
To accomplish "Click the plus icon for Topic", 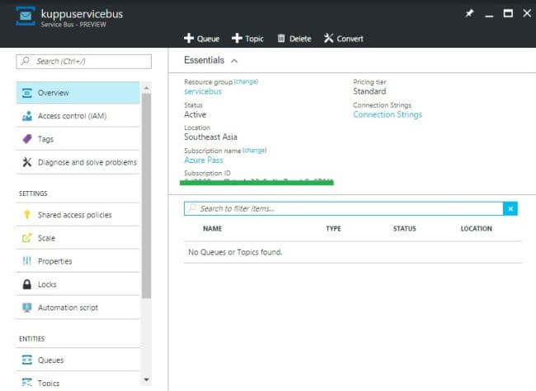I will tap(237, 38).
